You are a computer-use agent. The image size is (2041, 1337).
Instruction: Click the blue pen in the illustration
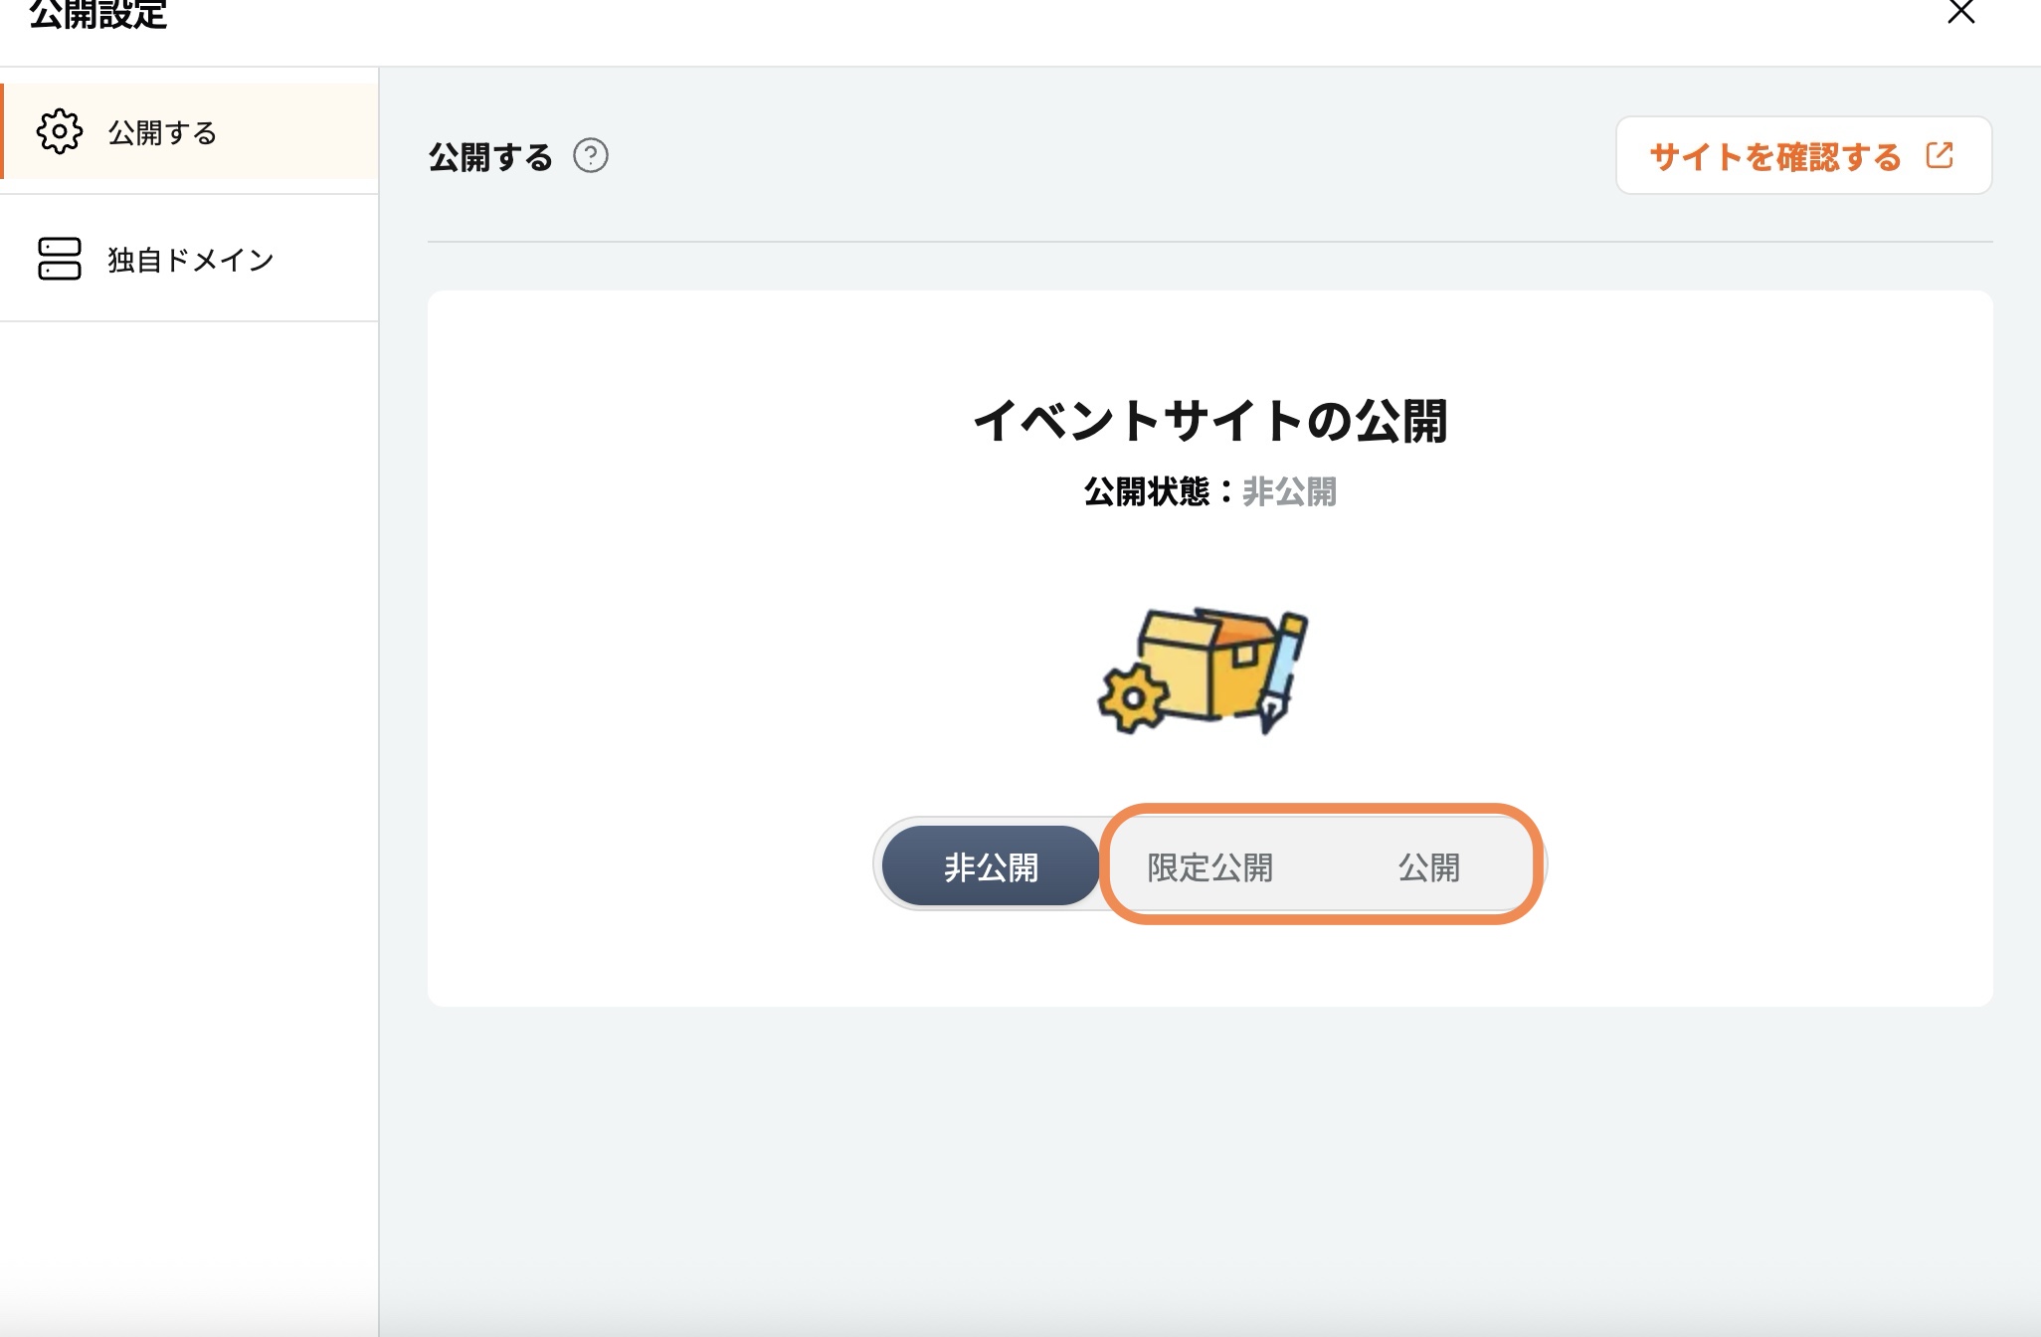(x=1283, y=668)
